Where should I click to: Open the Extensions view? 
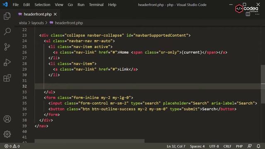7,78
